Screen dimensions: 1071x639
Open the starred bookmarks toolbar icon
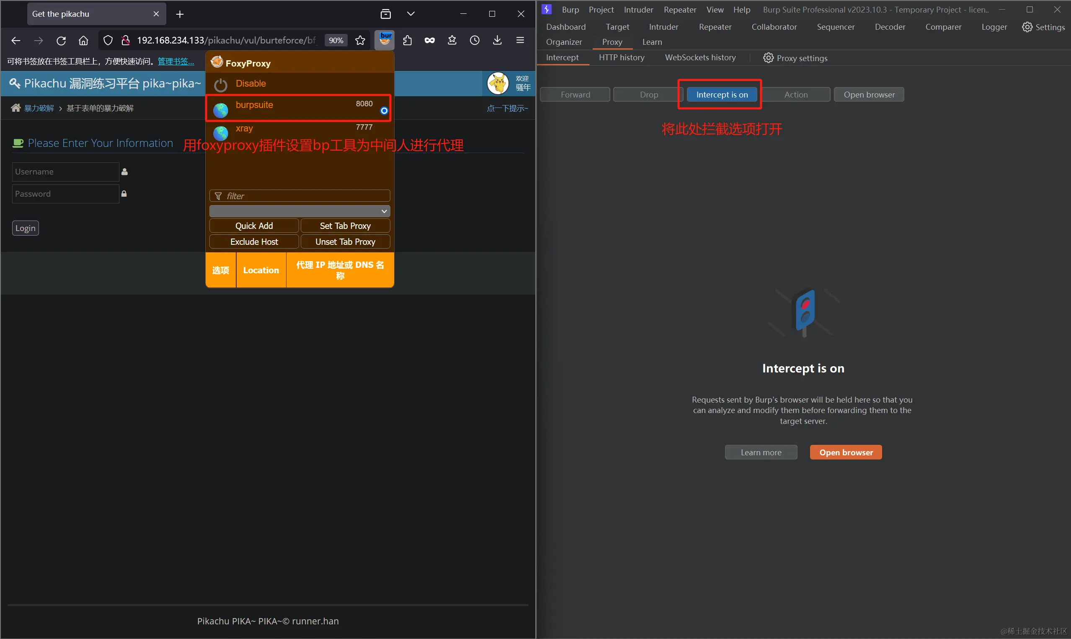pos(452,41)
